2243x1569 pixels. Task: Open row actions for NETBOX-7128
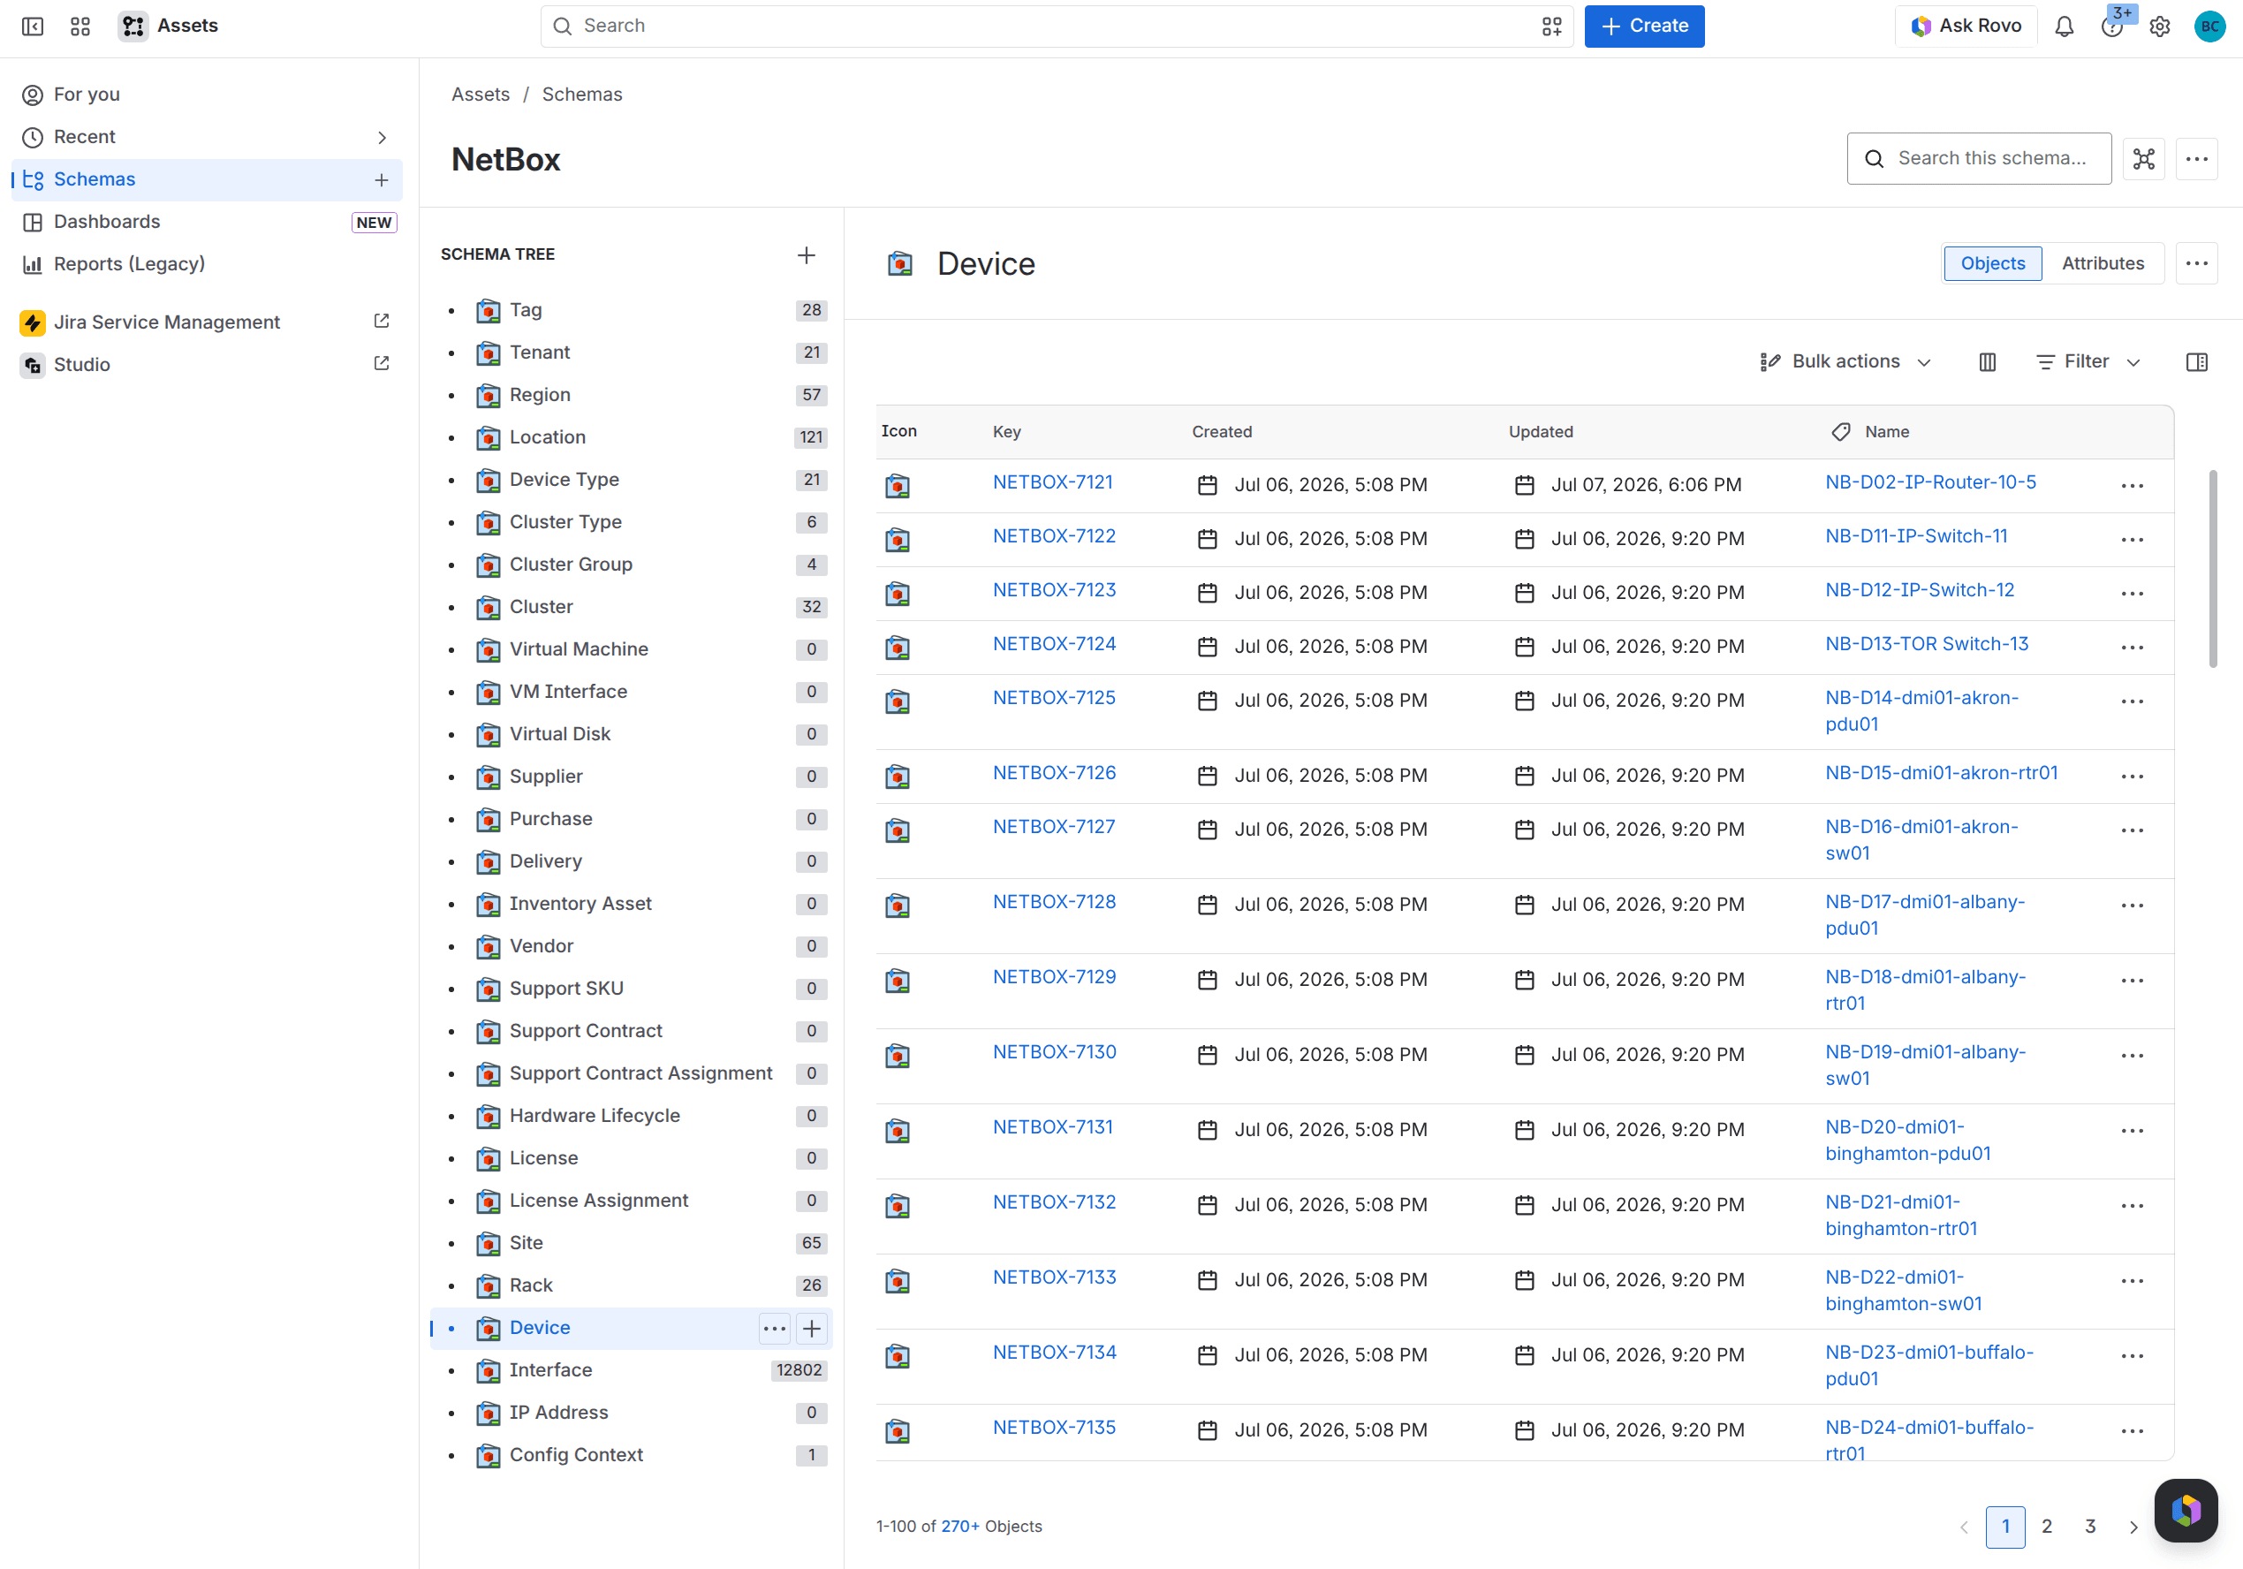tap(2132, 905)
